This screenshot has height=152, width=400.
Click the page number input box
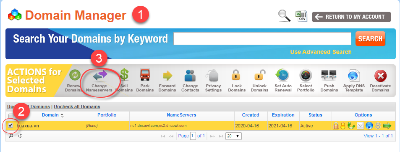[193, 136]
